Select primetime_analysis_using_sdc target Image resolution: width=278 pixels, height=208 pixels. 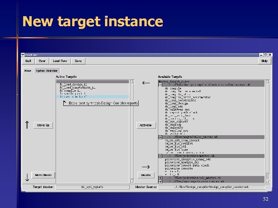tap(188, 159)
